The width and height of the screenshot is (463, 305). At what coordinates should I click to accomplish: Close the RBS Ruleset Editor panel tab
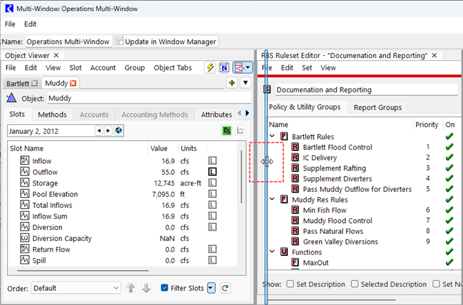pyautogui.click(x=434, y=55)
